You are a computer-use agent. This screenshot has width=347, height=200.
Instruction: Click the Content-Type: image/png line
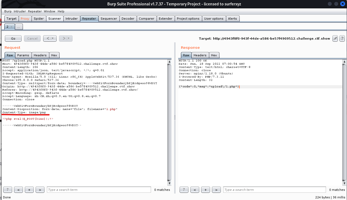pyautogui.click(x=24, y=112)
